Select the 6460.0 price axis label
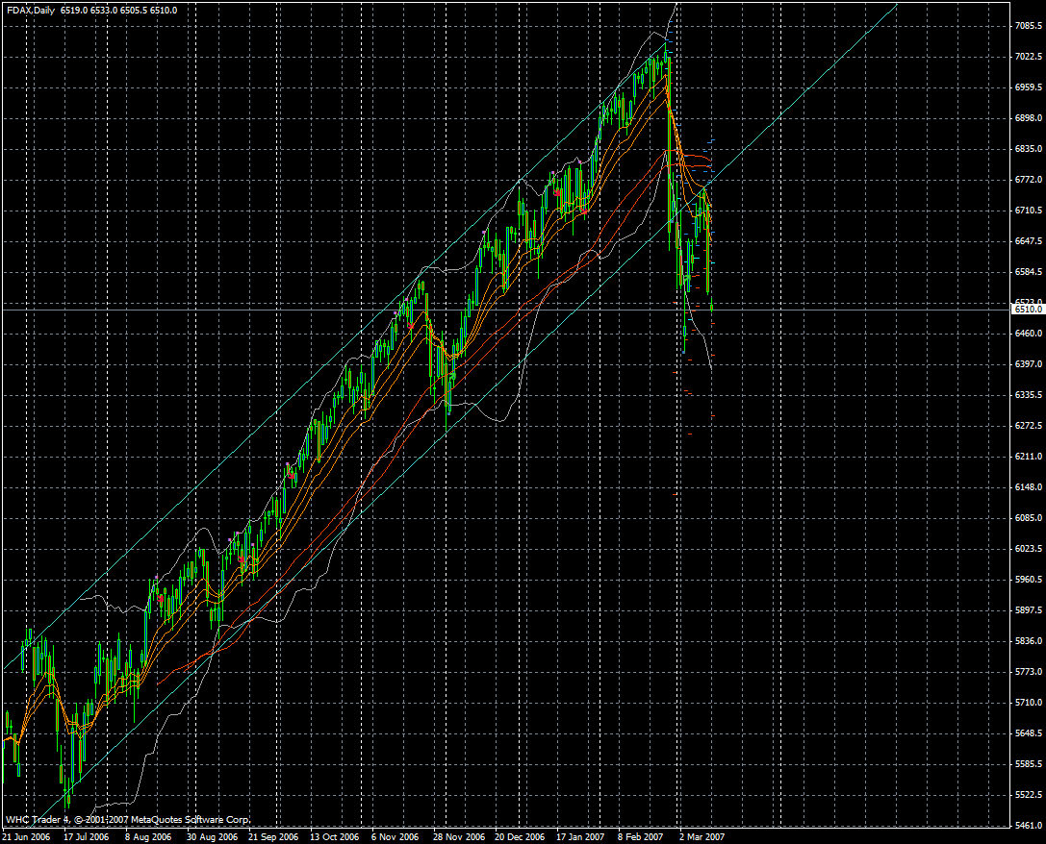This screenshot has height=844, width=1046. pyautogui.click(x=1028, y=334)
